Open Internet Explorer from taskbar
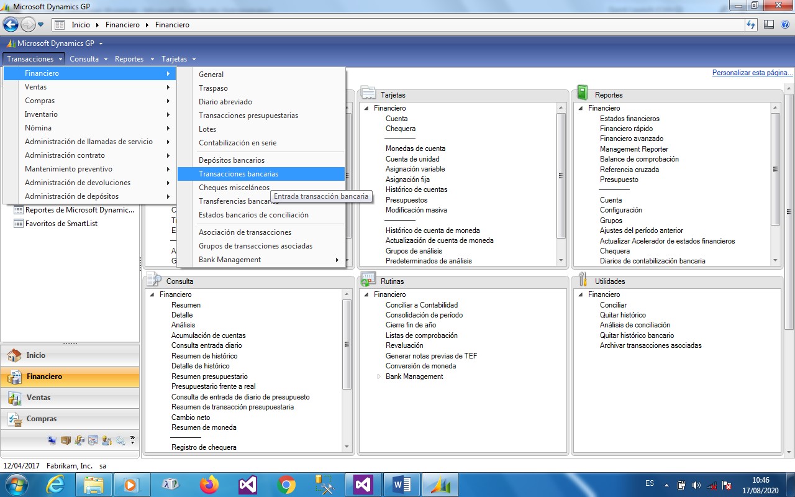 [x=55, y=484]
